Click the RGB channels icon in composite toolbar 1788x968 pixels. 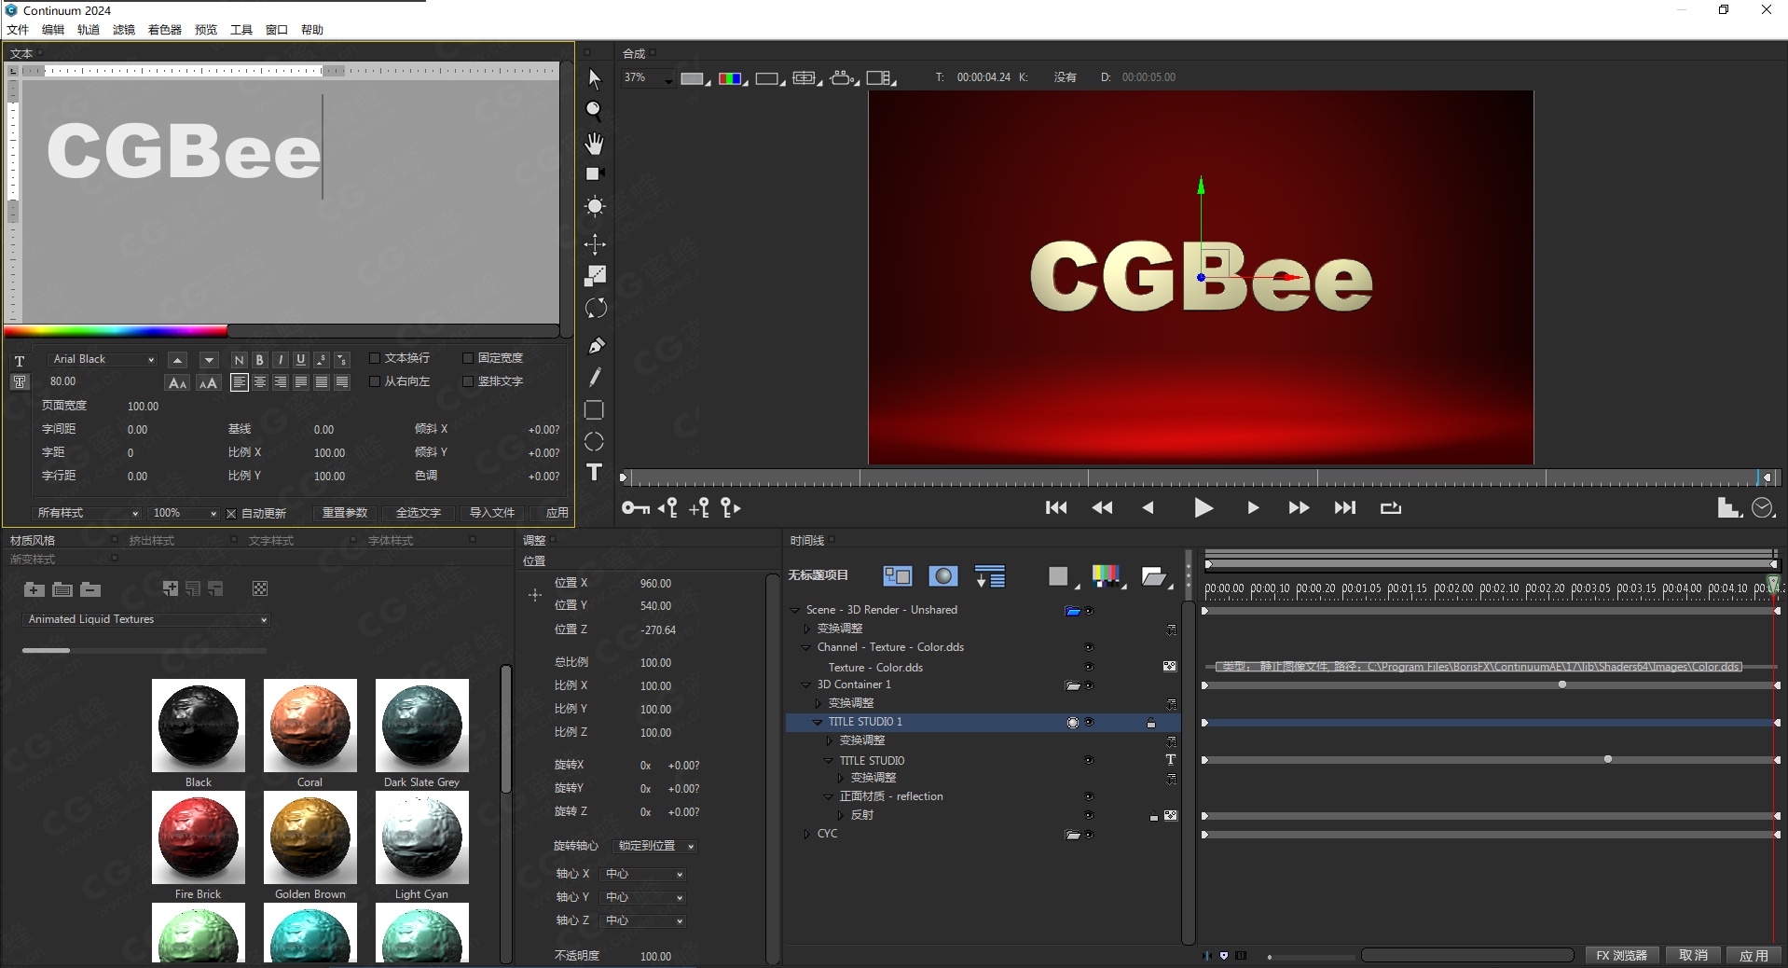tap(730, 78)
